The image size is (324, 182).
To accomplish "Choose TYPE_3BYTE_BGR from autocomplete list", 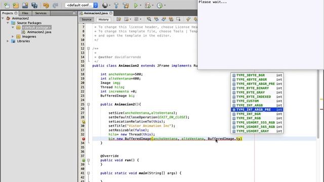I will point(257,75).
